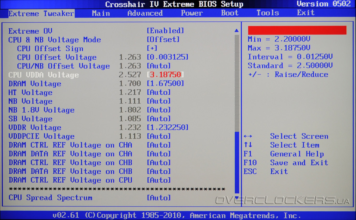Open the SB Voltage [Auto] option
The width and height of the screenshot is (356, 220).
point(159,119)
